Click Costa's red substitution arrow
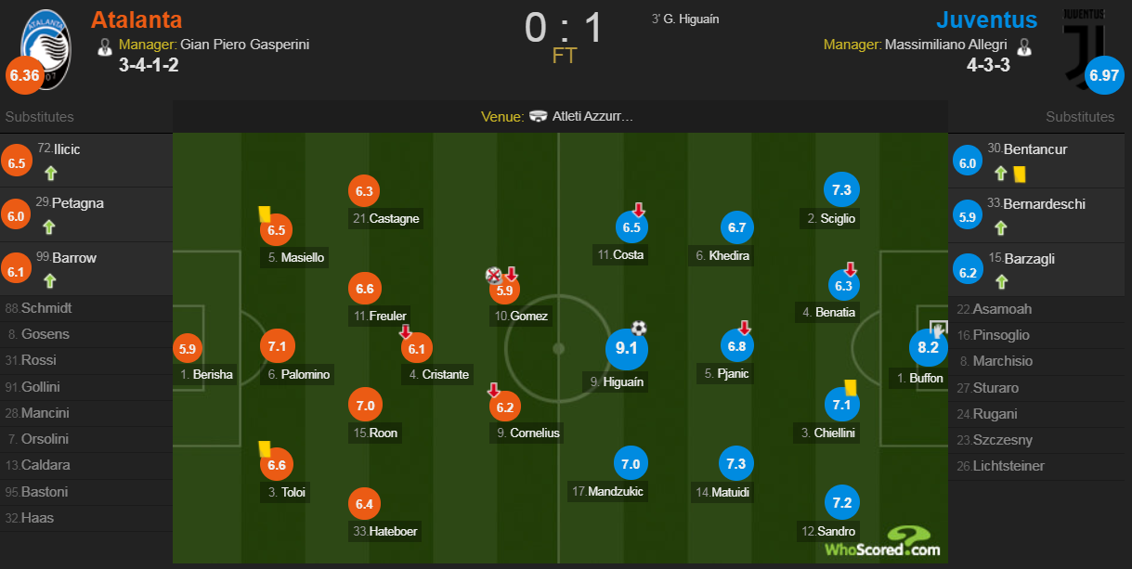The width and height of the screenshot is (1132, 569). click(639, 210)
